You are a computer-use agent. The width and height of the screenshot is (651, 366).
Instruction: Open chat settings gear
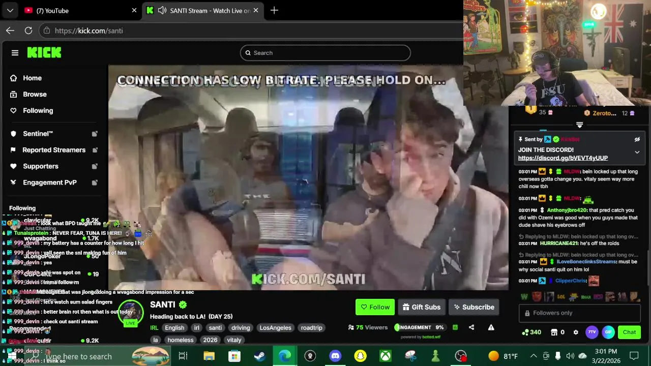(x=576, y=332)
